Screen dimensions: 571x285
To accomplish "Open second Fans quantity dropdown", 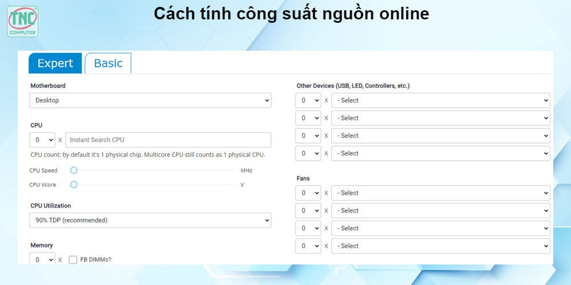I will pos(308,210).
